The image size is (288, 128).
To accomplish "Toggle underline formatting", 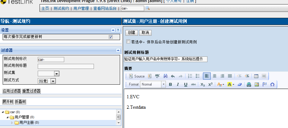I will 186,84.
